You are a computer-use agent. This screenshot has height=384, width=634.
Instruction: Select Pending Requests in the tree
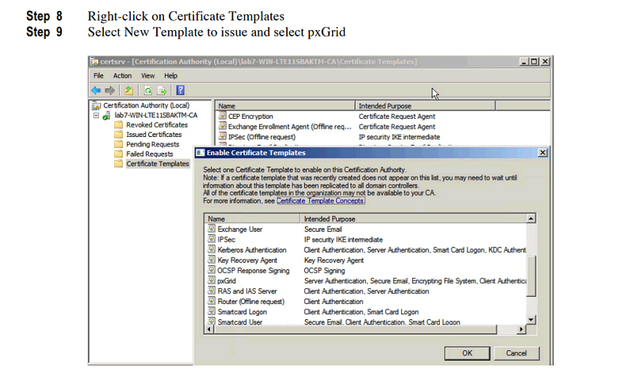click(x=152, y=144)
